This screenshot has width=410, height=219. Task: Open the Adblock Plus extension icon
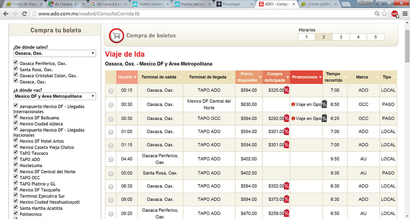[395, 14]
